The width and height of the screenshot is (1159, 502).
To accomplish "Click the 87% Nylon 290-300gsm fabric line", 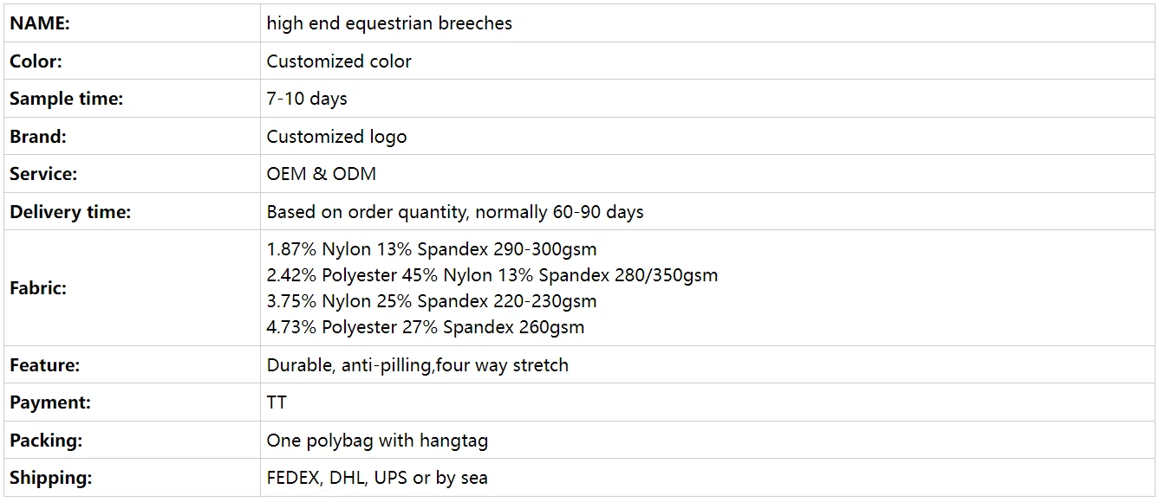I will coord(432,250).
